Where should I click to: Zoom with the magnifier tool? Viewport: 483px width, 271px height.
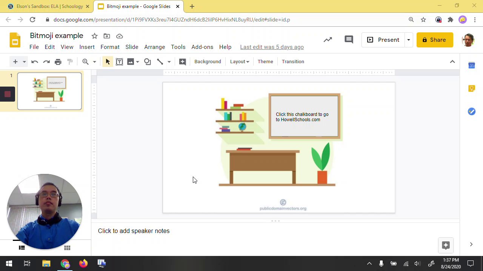pyautogui.click(x=85, y=61)
